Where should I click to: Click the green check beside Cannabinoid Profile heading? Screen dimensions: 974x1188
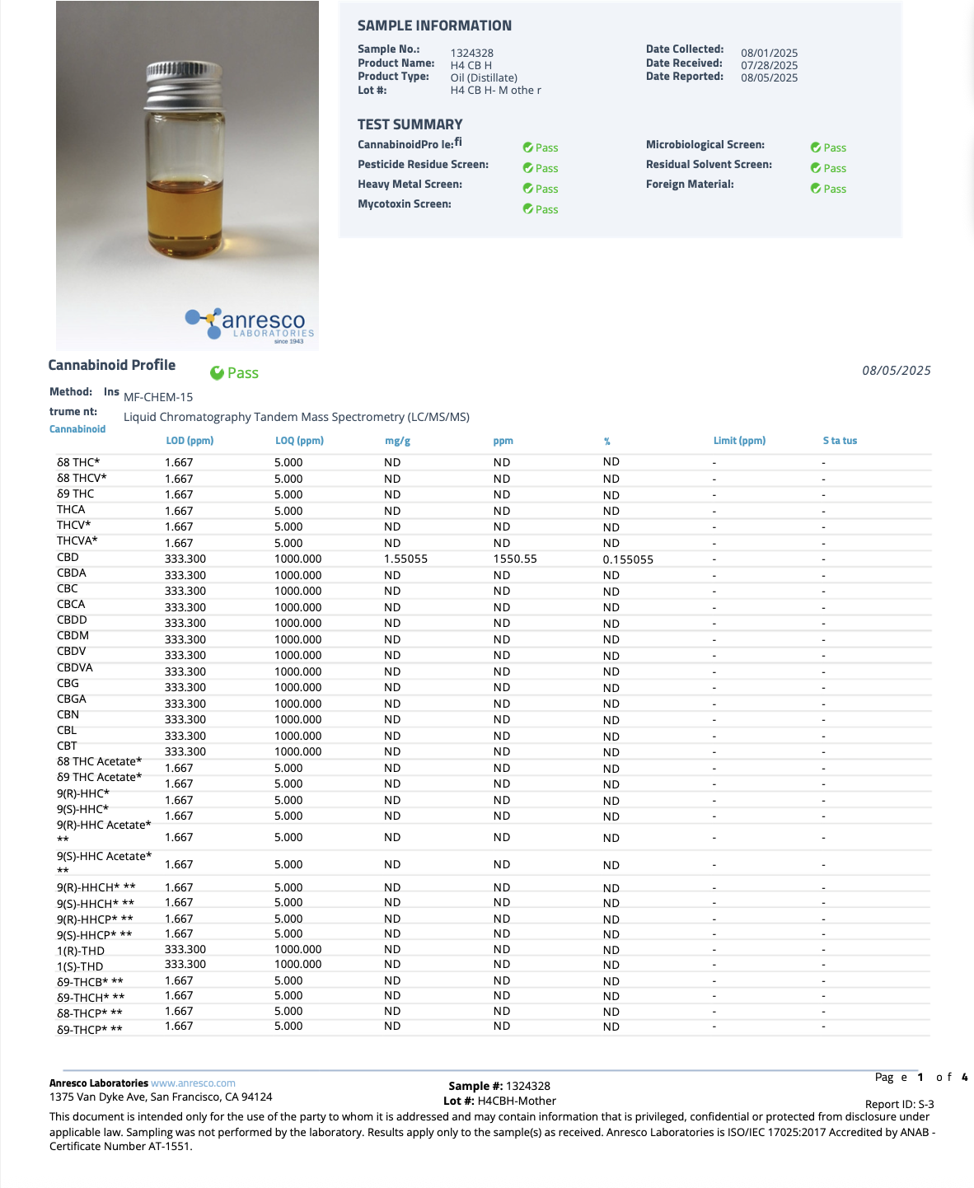[217, 373]
